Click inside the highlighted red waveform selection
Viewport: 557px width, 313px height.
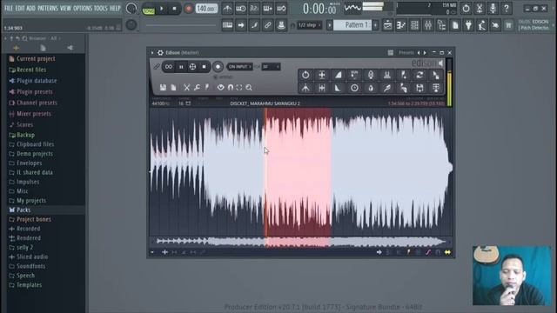pos(298,172)
